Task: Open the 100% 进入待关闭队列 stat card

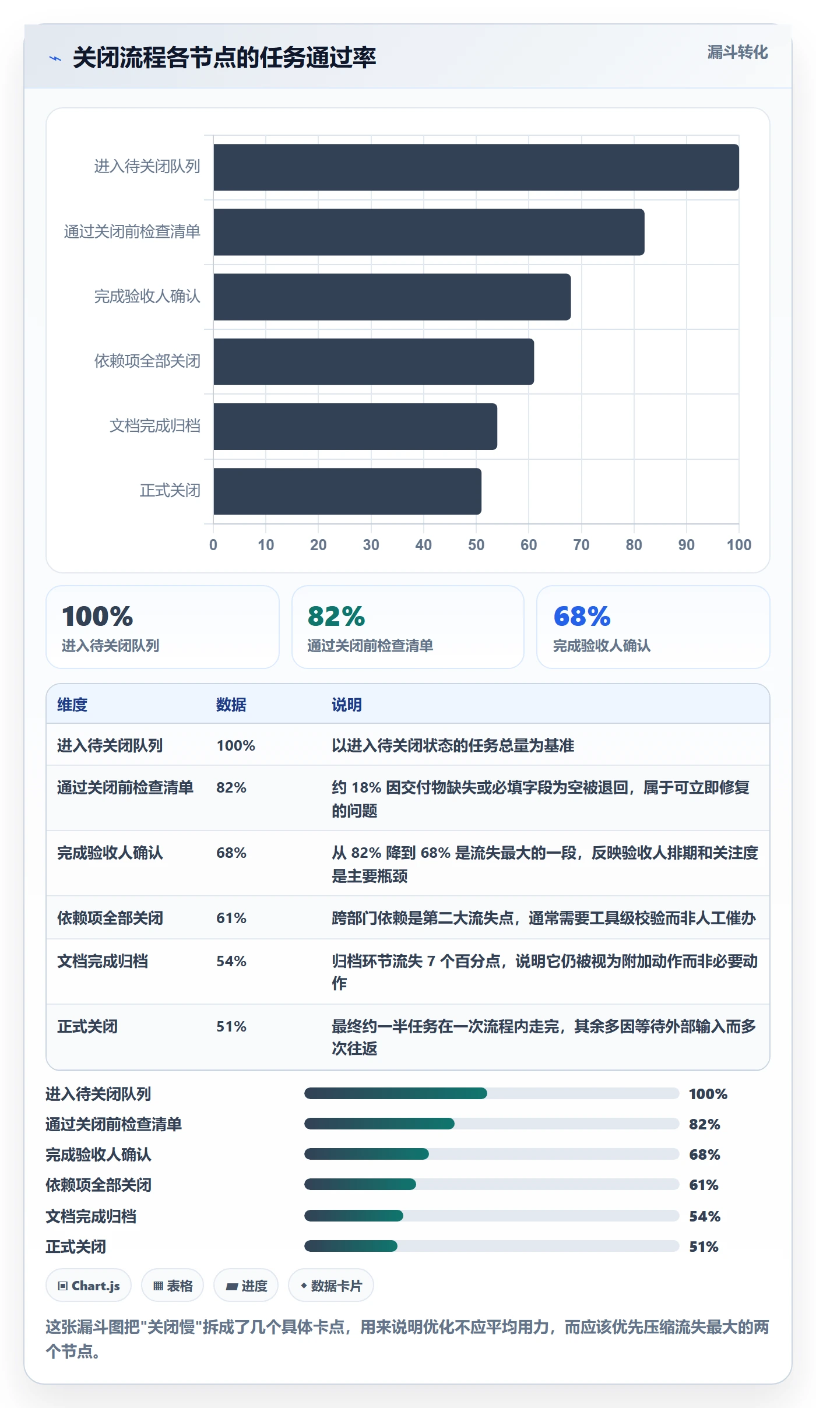Action: (x=163, y=627)
